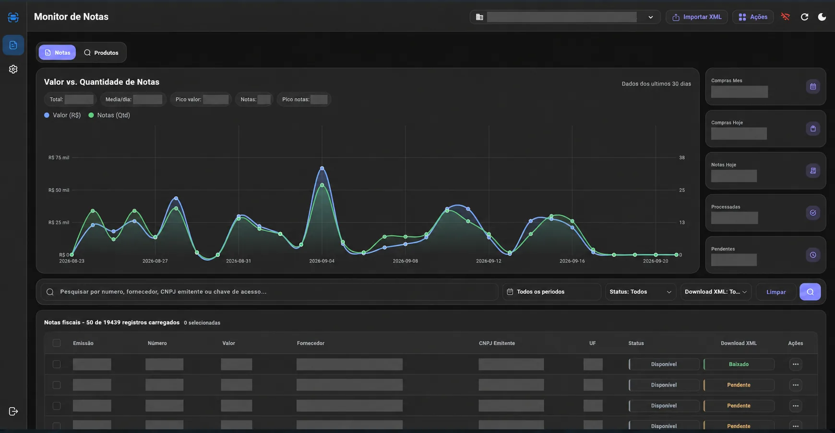Screen dimensions: 835x433
Task: Sort by Emissão column header
Action: (83, 343)
